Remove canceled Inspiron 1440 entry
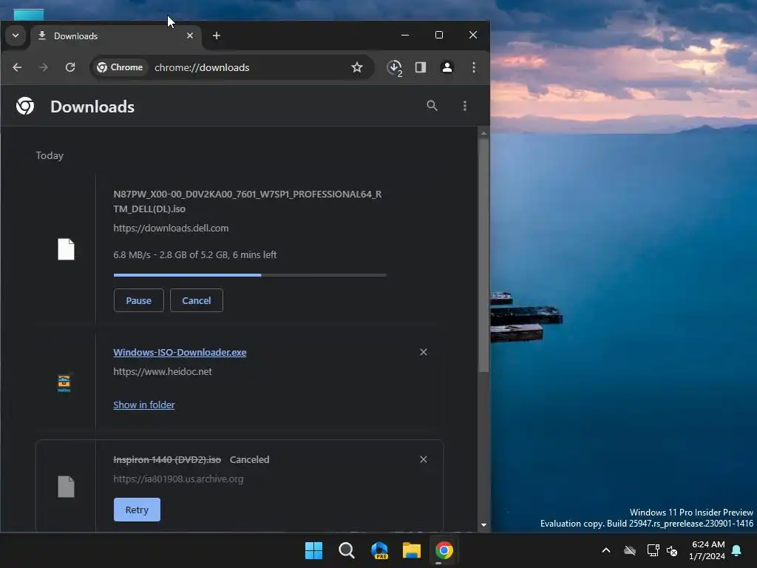The width and height of the screenshot is (757, 568). click(x=424, y=459)
